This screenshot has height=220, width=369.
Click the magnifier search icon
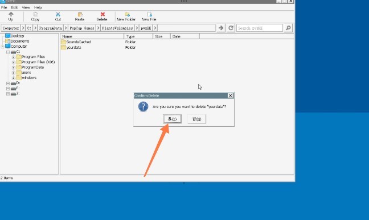coord(288,28)
